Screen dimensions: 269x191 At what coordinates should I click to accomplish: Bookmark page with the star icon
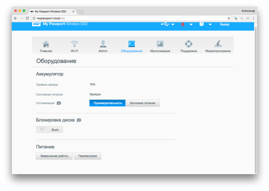point(229,18)
